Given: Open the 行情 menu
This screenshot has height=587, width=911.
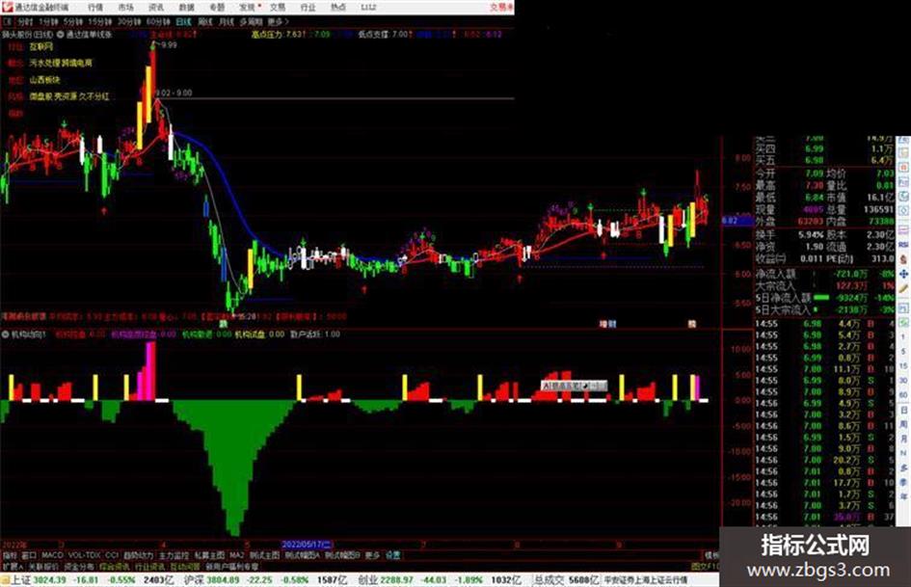Looking at the screenshot, I should (95, 8).
